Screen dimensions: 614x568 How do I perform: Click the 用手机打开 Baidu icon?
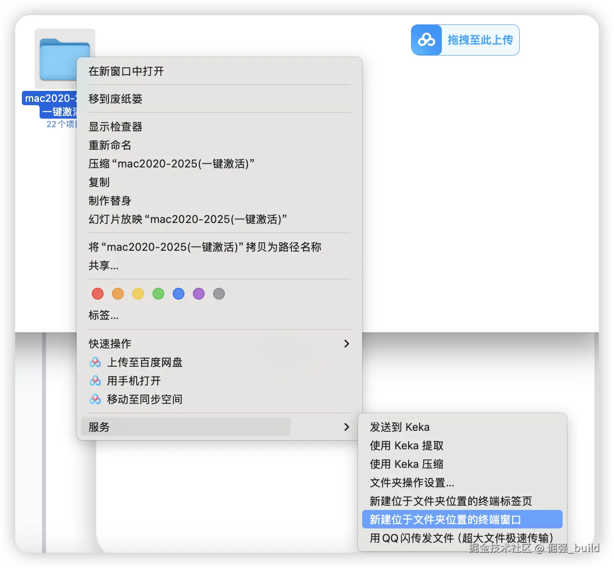click(x=95, y=381)
